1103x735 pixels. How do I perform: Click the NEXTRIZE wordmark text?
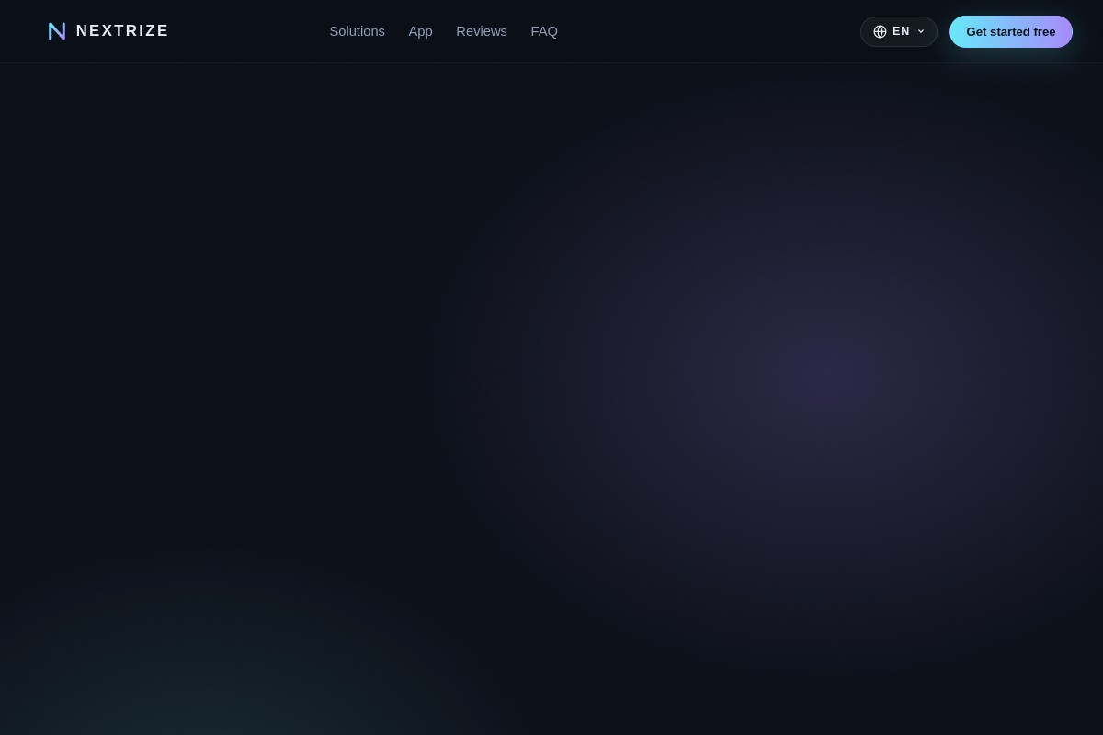tap(122, 31)
